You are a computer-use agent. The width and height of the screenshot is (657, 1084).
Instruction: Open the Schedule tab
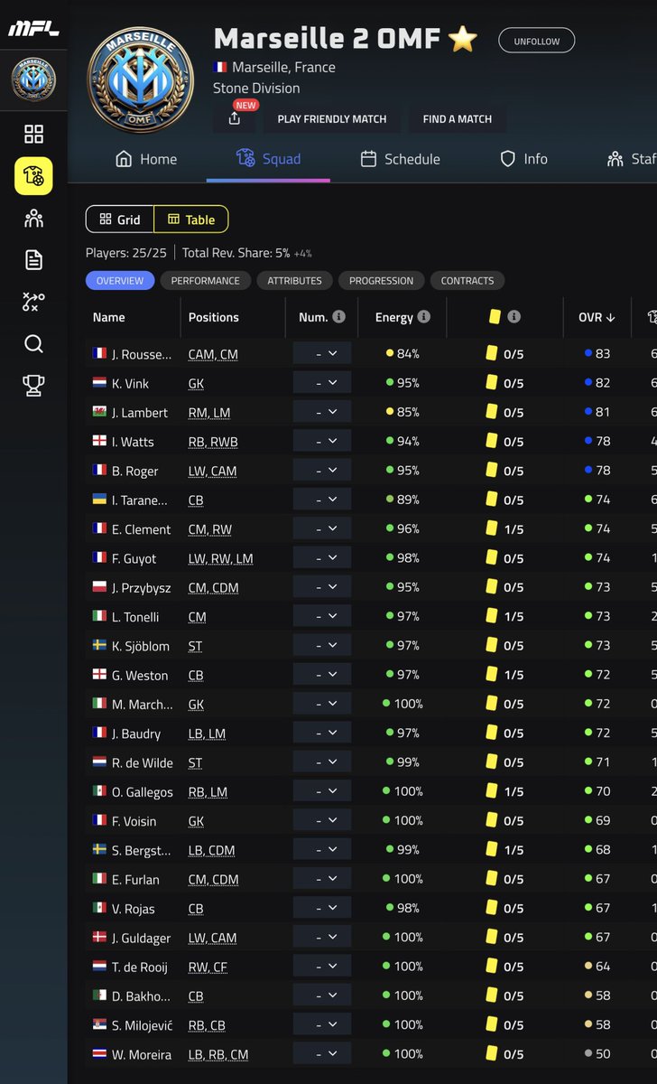click(400, 159)
